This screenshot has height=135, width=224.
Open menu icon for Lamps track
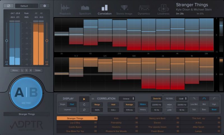(219, 131)
